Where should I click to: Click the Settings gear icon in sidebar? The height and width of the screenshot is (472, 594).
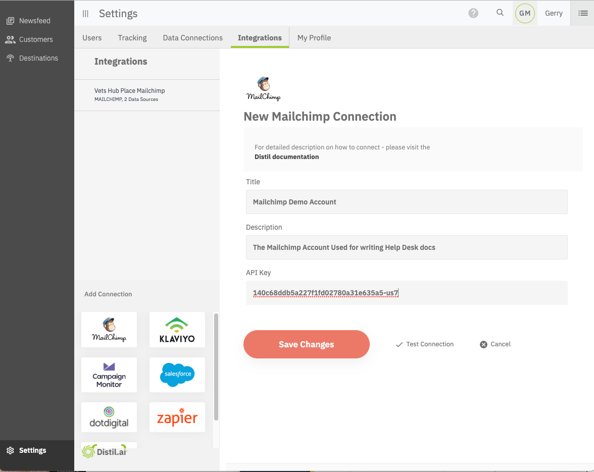pyautogui.click(x=10, y=450)
